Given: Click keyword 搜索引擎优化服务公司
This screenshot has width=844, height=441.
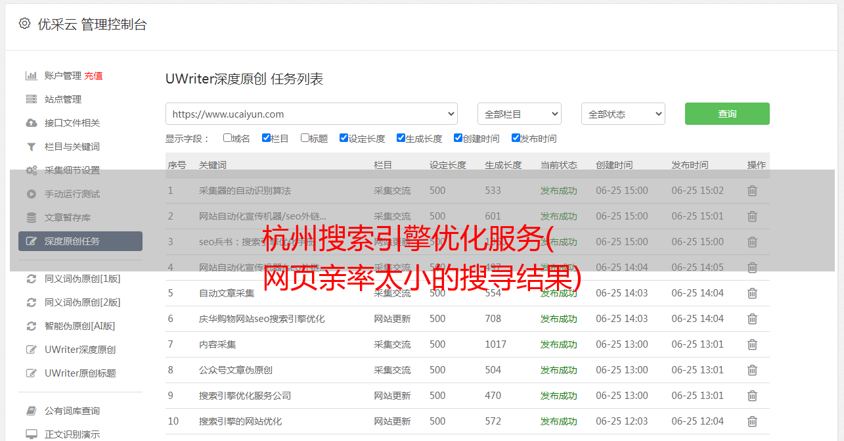Looking at the screenshot, I should click(245, 396).
